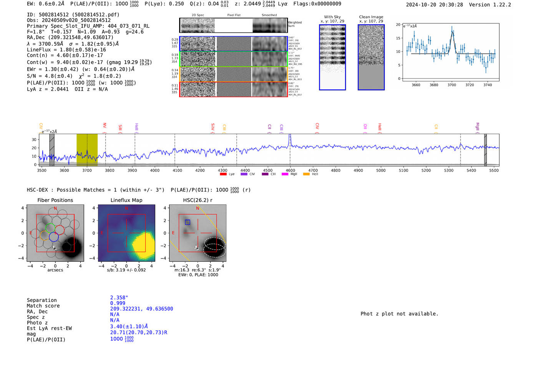Open the Clean Image thumbnail
The image size is (538, 366).
(x=371, y=57)
